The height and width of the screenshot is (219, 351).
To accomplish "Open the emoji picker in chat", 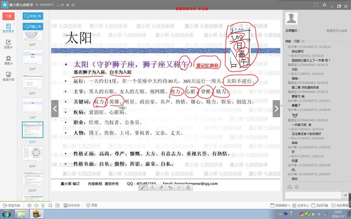I will tap(289, 187).
